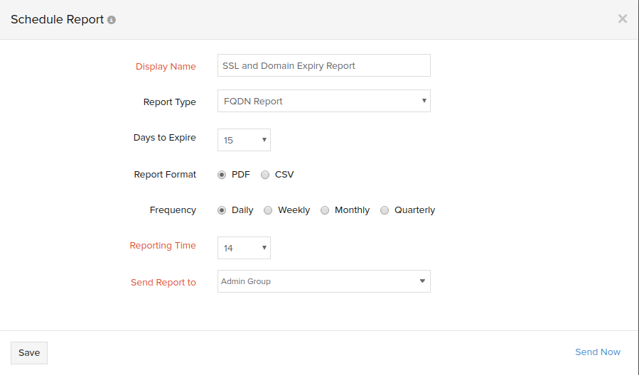The width and height of the screenshot is (639, 375).
Task: Select the Weekly frequency option
Action: pyautogui.click(x=268, y=210)
